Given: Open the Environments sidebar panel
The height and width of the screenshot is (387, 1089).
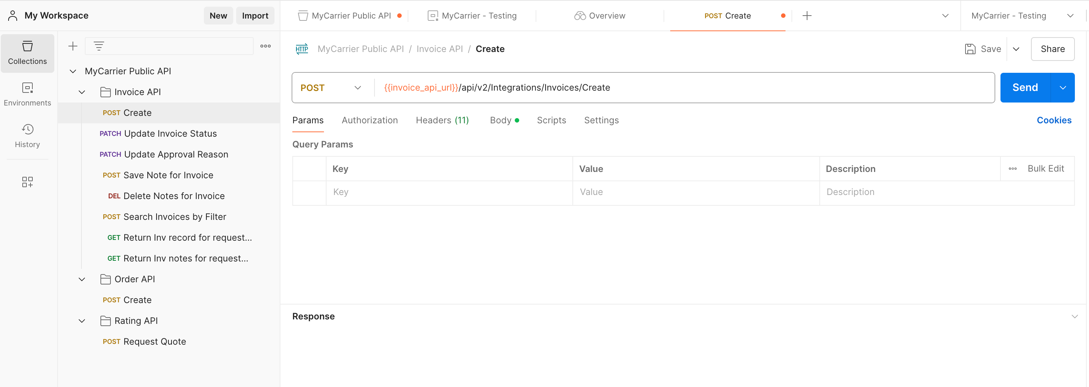Looking at the screenshot, I should coord(28,94).
